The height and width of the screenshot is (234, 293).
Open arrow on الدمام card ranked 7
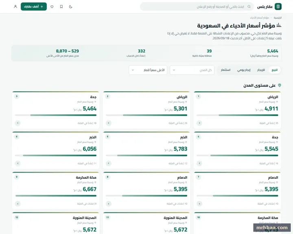coord(199,204)
